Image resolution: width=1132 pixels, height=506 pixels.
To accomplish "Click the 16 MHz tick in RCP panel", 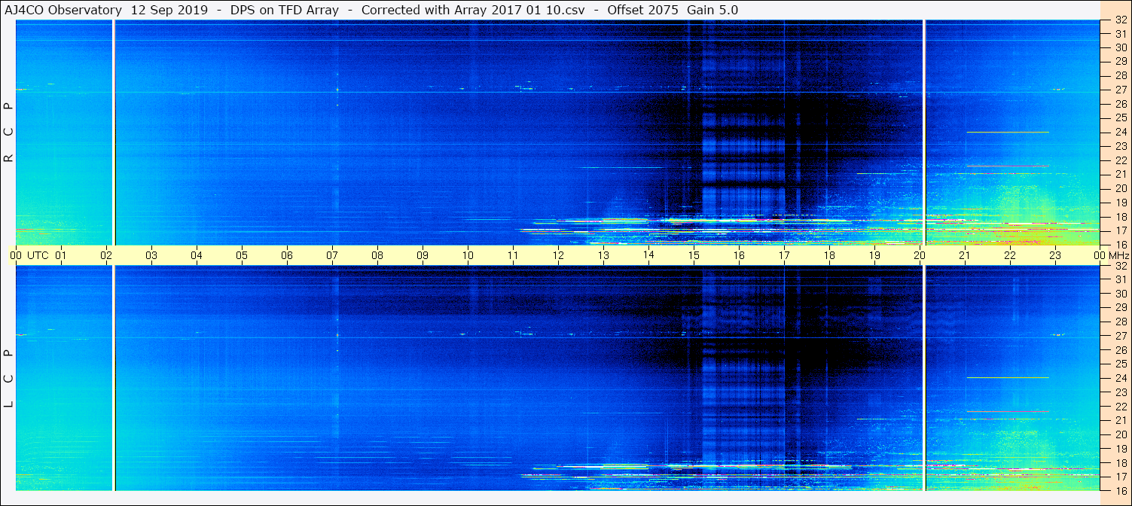I will click(x=1121, y=245).
